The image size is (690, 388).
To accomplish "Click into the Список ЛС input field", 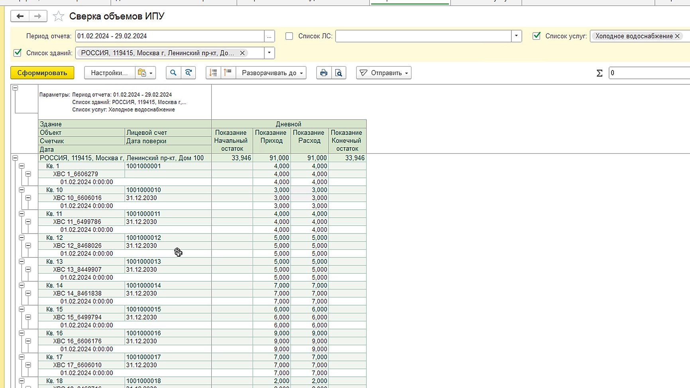I will [x=423, y=36].
